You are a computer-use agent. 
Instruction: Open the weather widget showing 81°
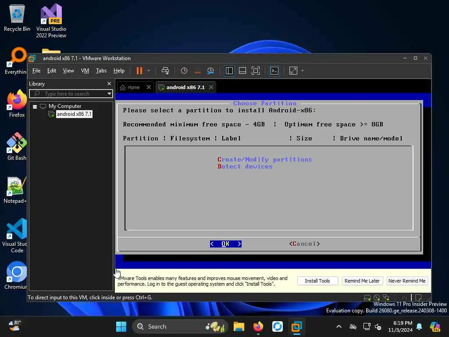(14, 326)
